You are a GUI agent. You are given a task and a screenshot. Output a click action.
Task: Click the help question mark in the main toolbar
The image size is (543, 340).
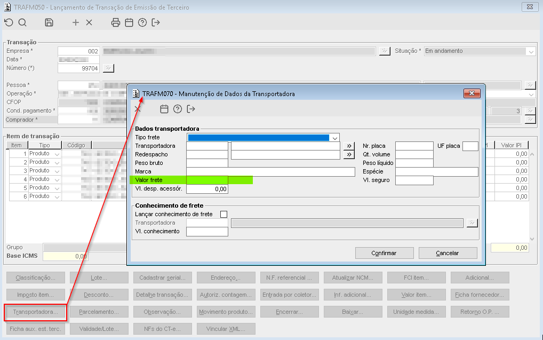tap(142, 22)
